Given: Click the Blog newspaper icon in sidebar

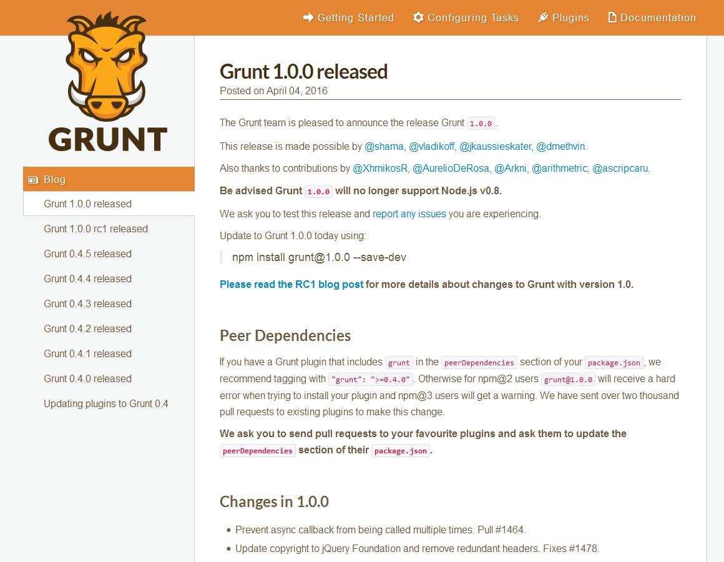Looking at the screenshot, I should [33, 180].
